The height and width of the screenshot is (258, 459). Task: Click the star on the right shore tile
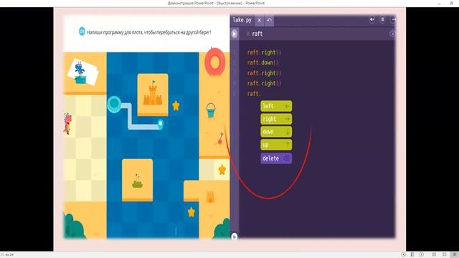point(222,169)
